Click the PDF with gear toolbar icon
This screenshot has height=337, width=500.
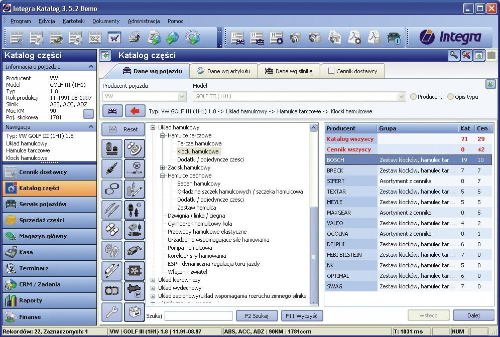354,38
